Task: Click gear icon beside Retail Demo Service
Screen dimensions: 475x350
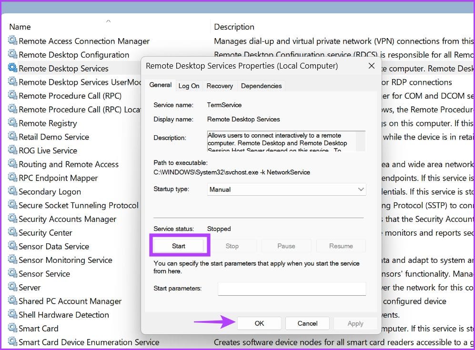Action: point(13,136)
